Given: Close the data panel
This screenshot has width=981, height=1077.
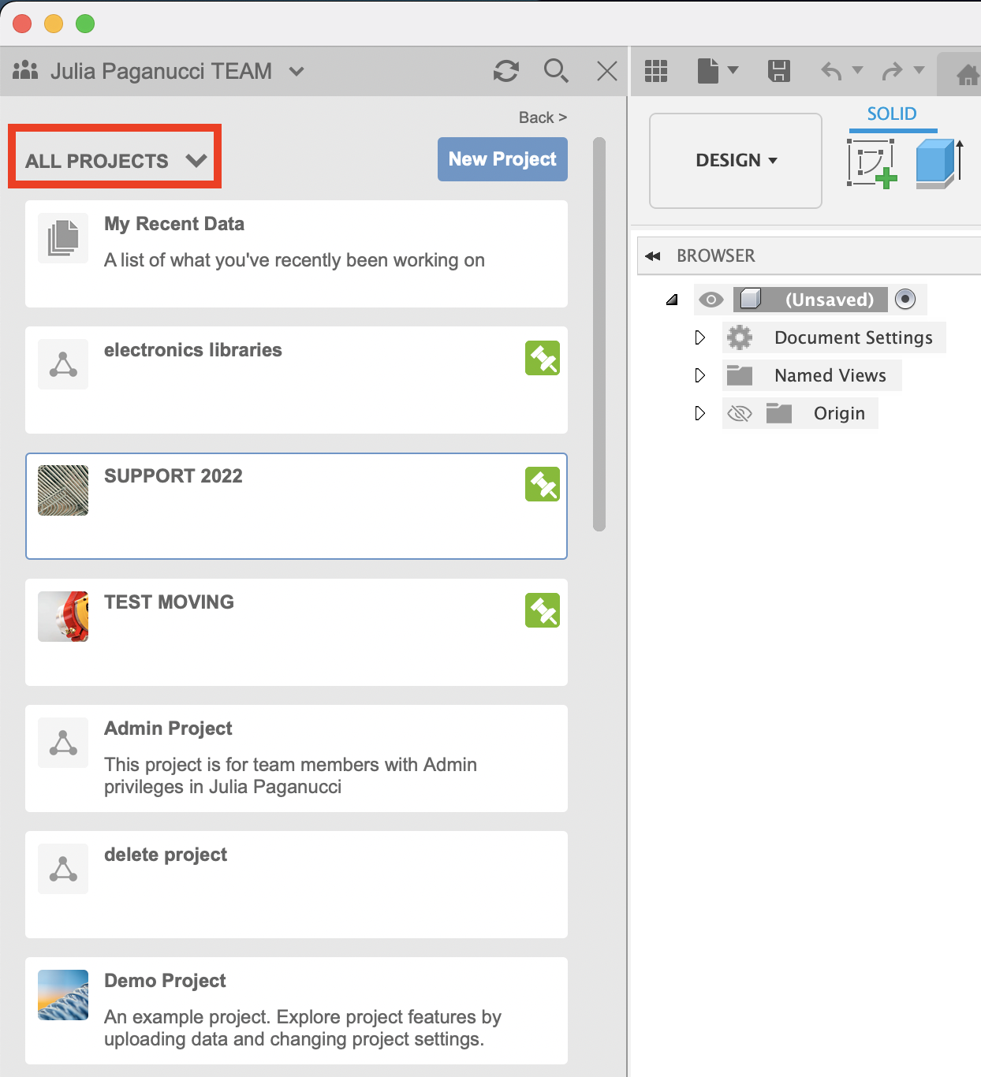Looking at the screenshot, I should (607, 72).
